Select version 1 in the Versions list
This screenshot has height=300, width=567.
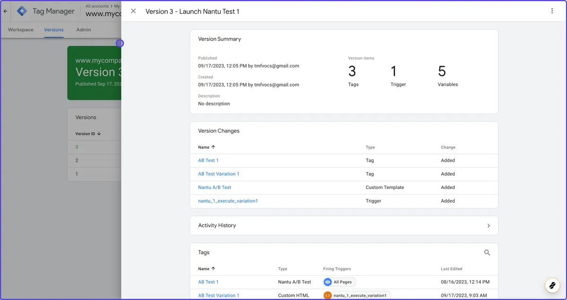point(77,174)
